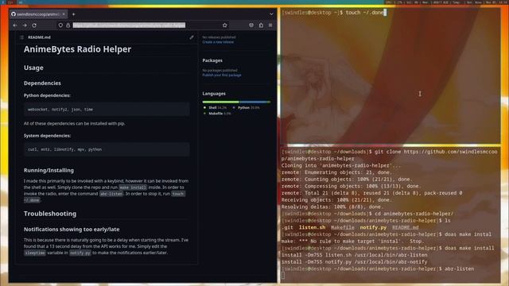The width and height of the screenshot is (509, 286).
Task: Click the Packages sidebar heading
Action: point(212,60)
